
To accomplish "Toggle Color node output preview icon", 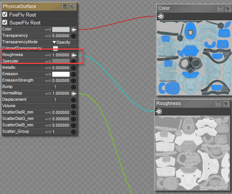I will coord(220,8).
